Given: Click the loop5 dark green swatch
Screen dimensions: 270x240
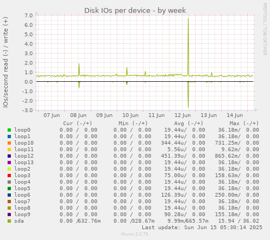Looking at the screenshot, I should pyautogui.click(x=9, y=189).
